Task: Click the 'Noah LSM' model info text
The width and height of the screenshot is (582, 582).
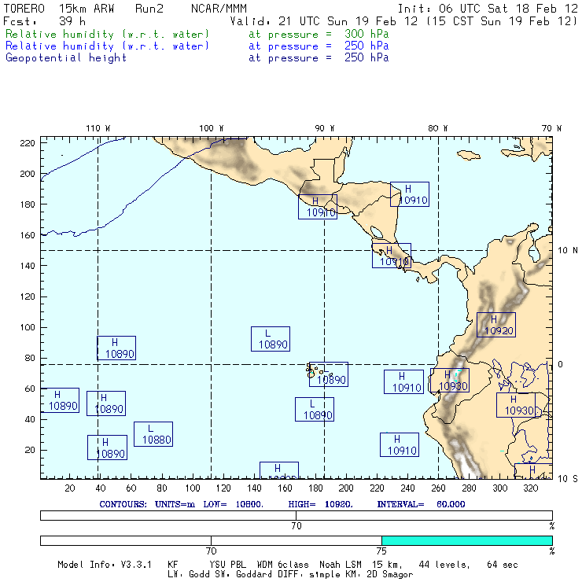Action: coord(341,565)
